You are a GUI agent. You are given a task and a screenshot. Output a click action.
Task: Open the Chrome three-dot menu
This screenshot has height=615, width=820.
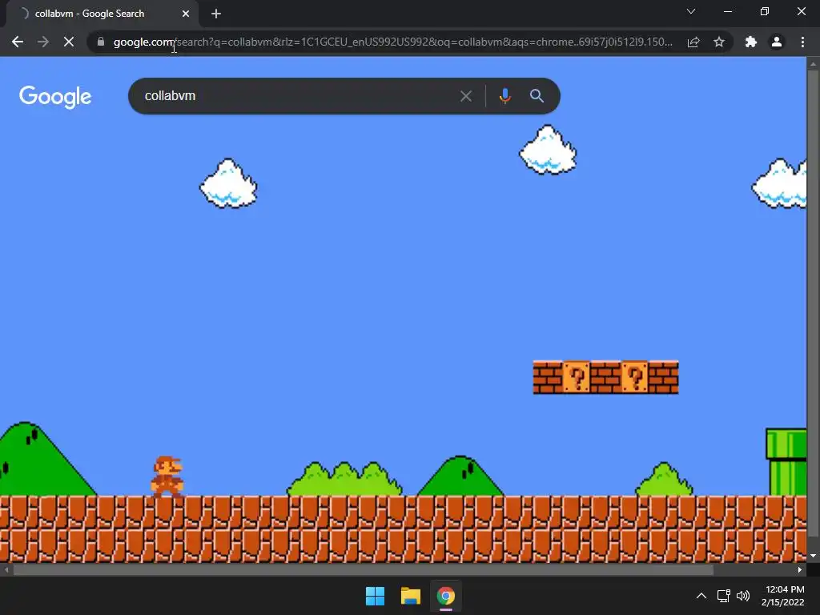coord(802,42)
